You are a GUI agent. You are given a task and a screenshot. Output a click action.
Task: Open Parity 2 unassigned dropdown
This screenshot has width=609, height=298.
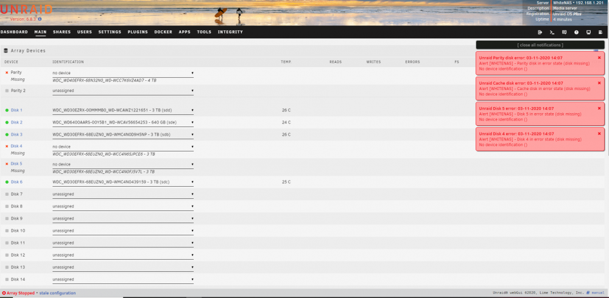[123, 91]
